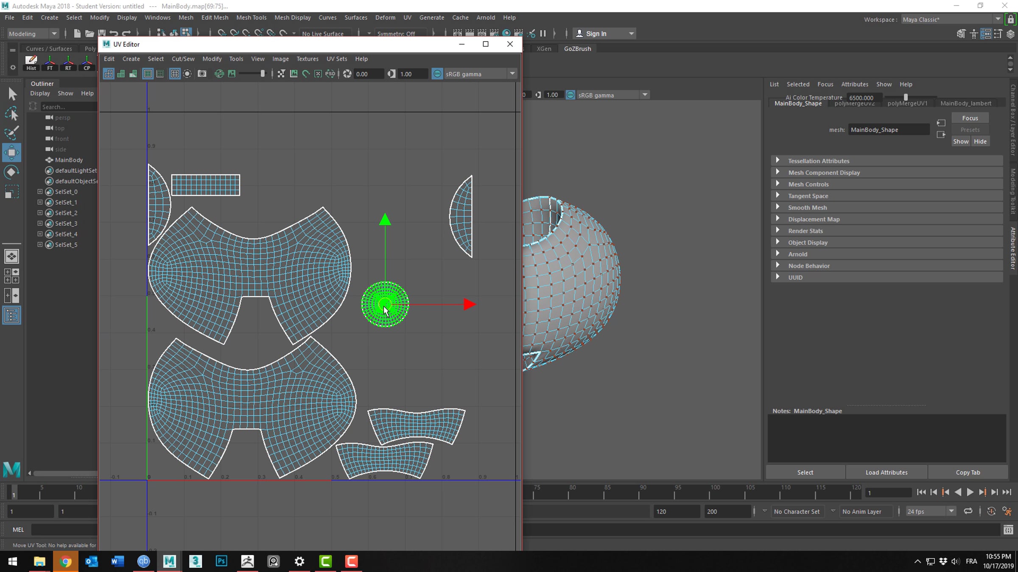Click the PSD network update icon
The height and width of the screenshot is (572, 1018).
coord(330,74)
